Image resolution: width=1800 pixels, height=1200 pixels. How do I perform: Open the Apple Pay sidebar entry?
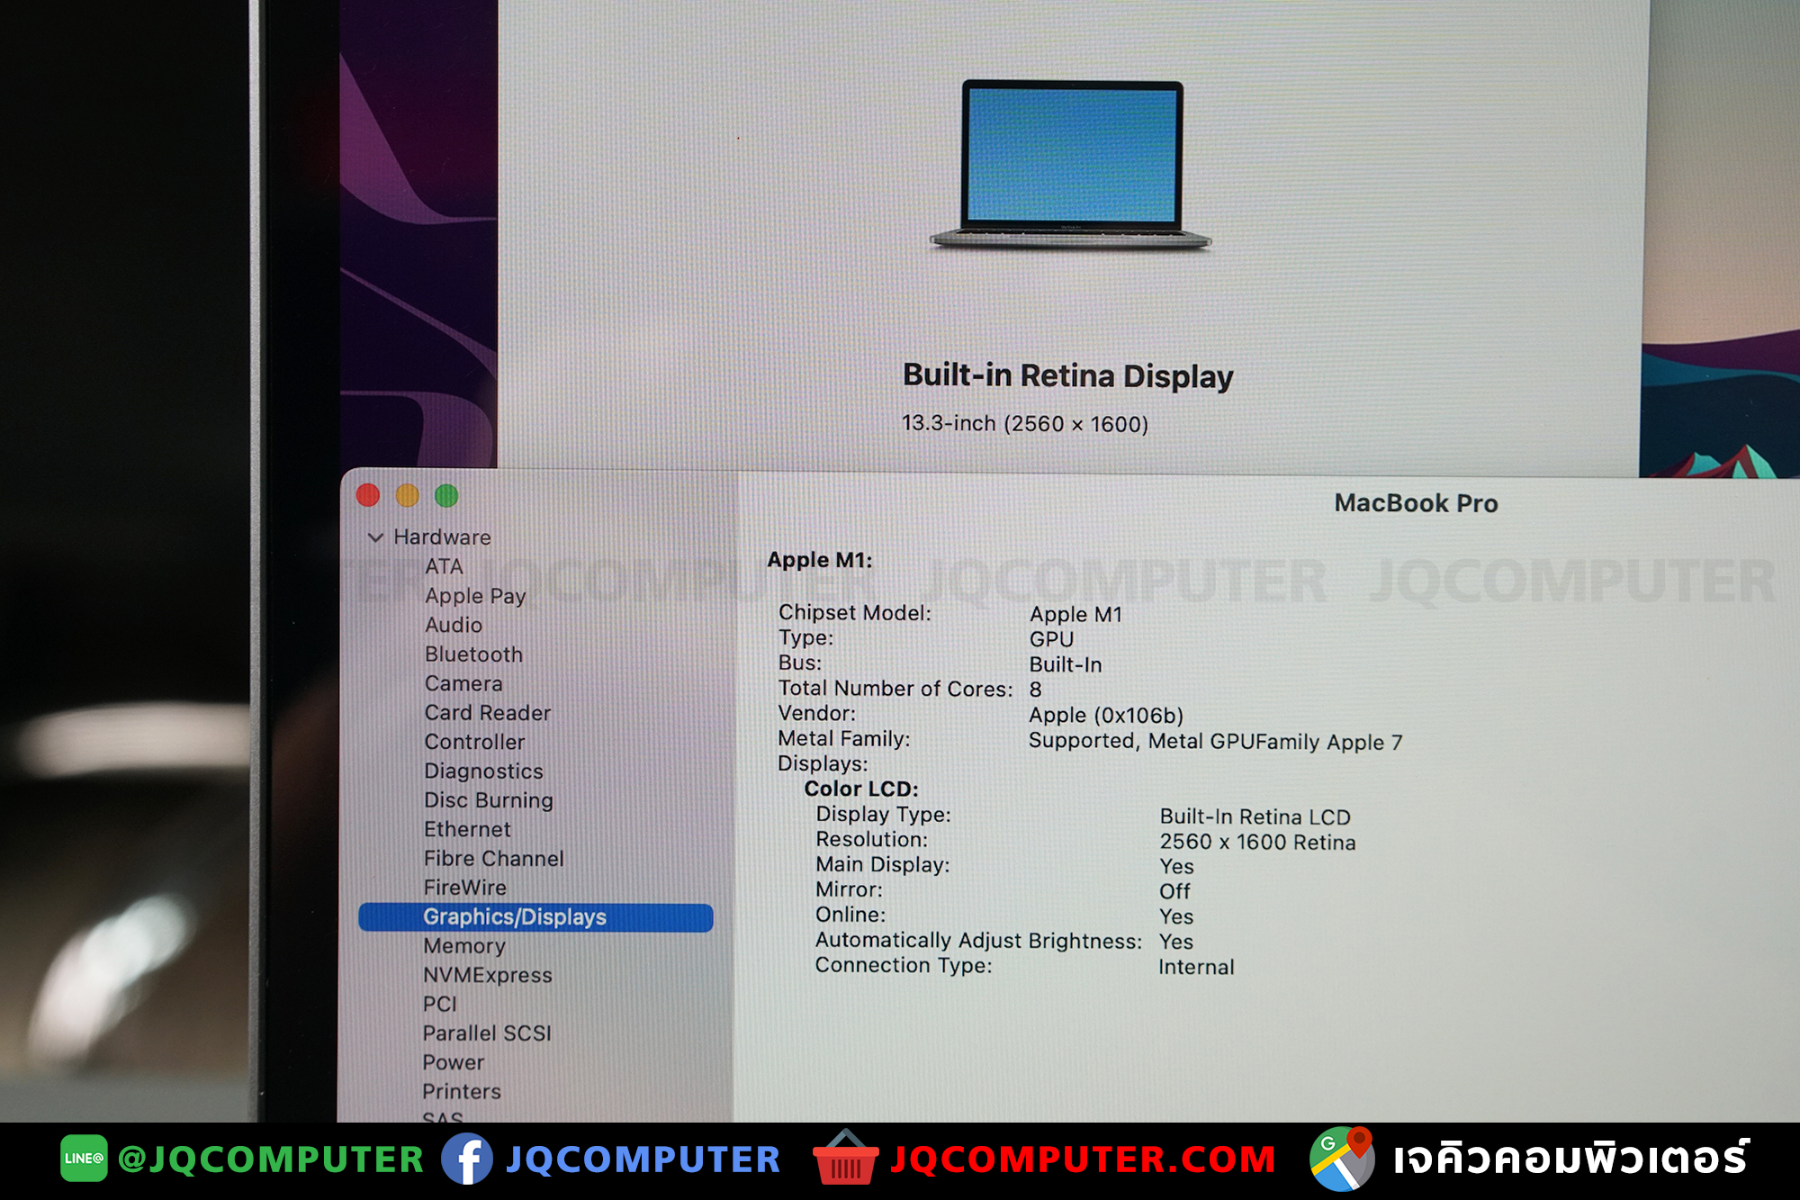tap(475, 596)
